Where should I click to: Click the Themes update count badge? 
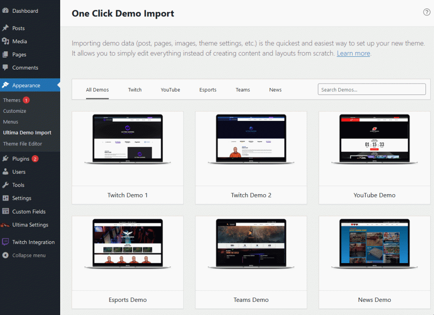[x=26, y=100]
